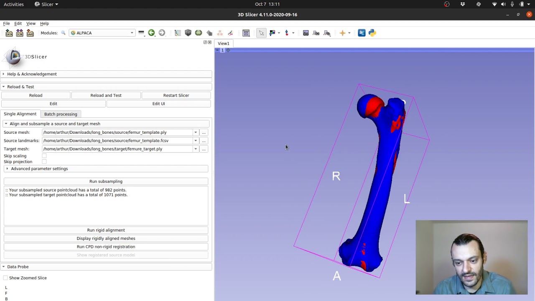Viewport: 535px width, 301px height.
Task: Open the Edit menu
Action: point(18,23)
